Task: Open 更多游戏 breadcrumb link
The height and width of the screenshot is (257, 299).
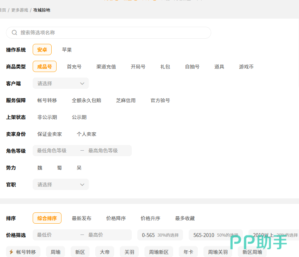Action: click(x=20, y=10)
